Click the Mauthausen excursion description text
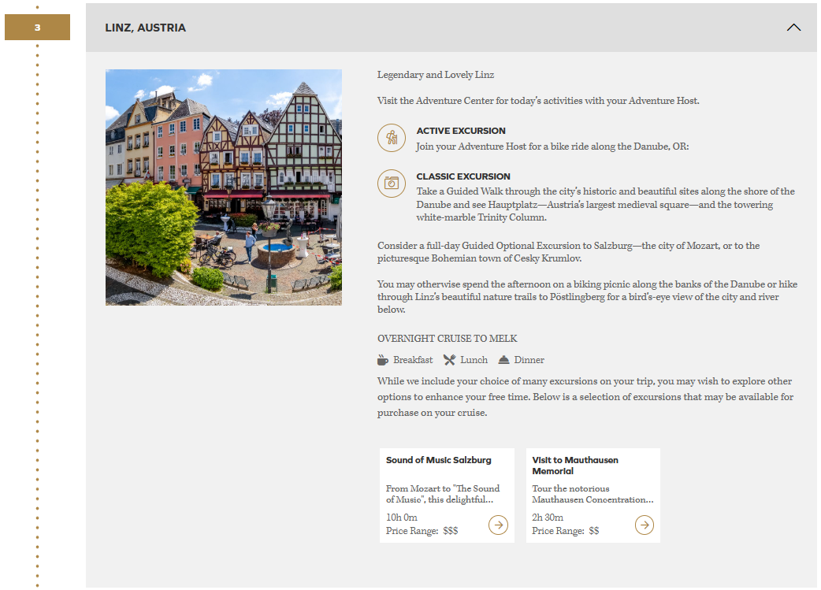821x590 pixels. [593, 494]
